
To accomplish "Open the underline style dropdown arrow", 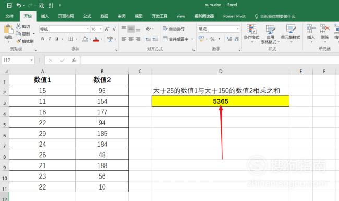I will 63,39.
